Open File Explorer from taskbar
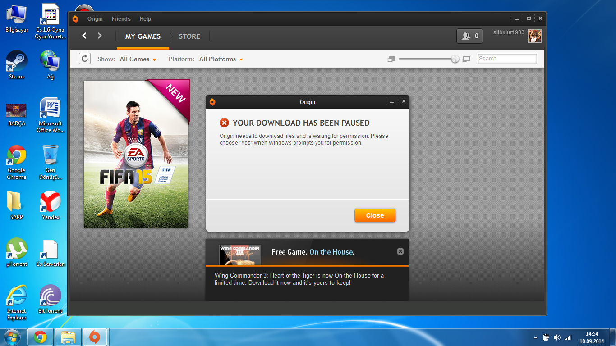The image size is (616, 346). [68, 337]
